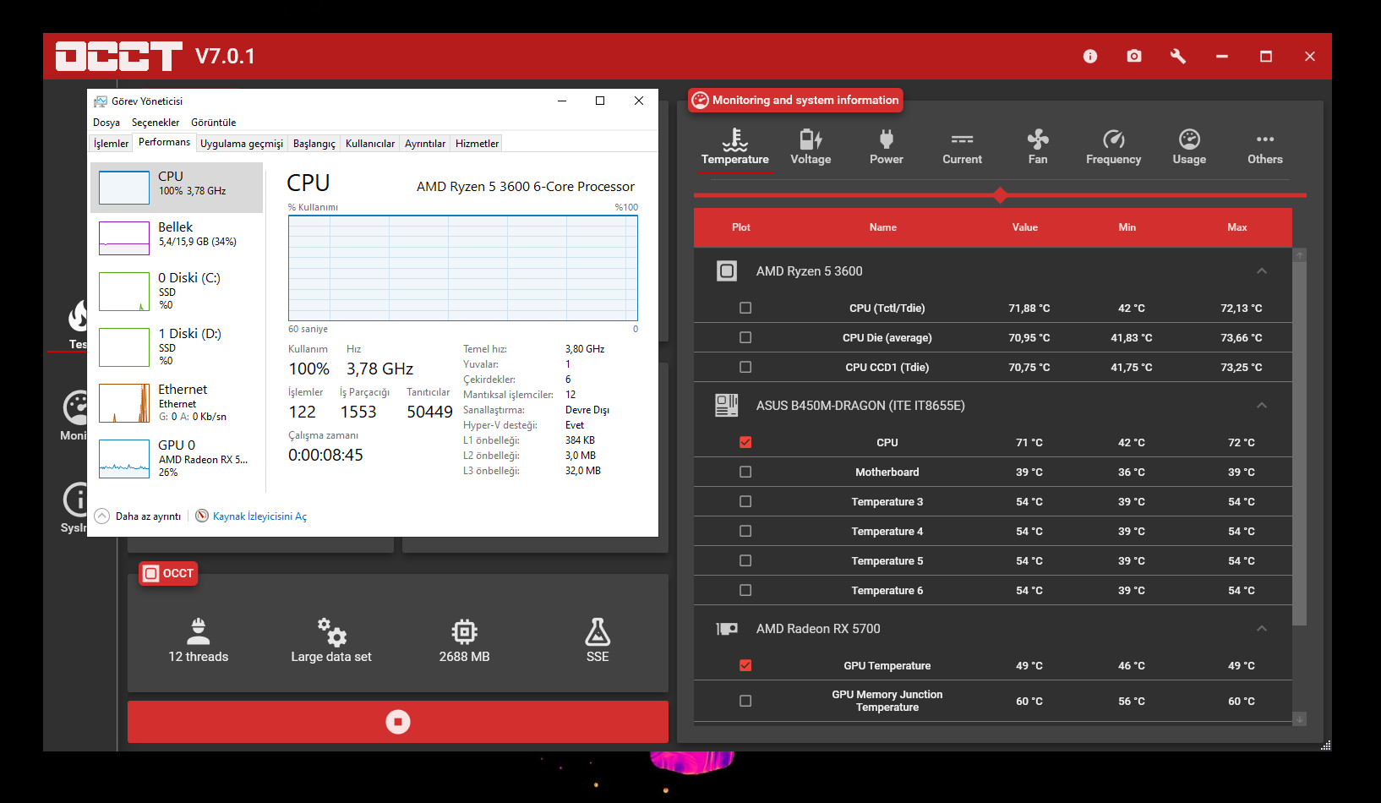Select the Performans tab in Task Manager
This screenshot has width=1381, height=803.
coord(165,142)
